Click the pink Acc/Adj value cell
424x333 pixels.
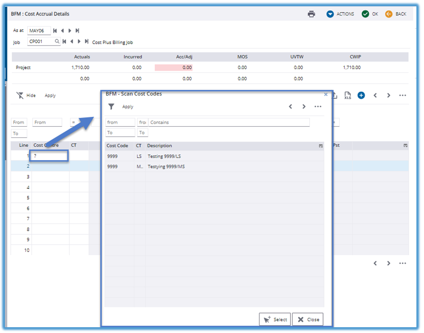(173, 68)
